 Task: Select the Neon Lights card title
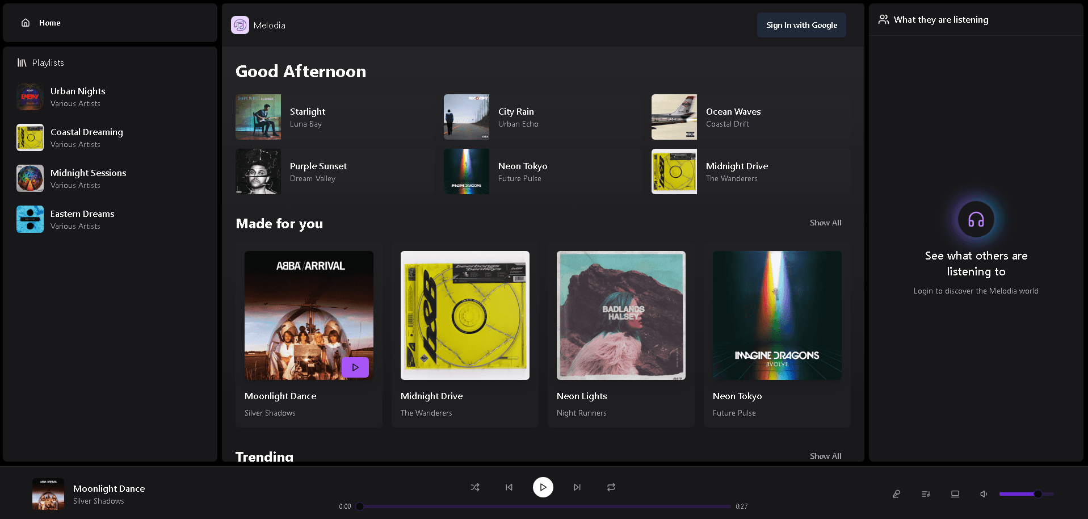click(582, 396)
